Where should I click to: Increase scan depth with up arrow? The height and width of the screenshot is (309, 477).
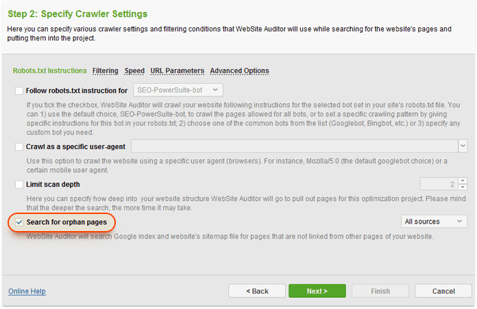(463, 181)
